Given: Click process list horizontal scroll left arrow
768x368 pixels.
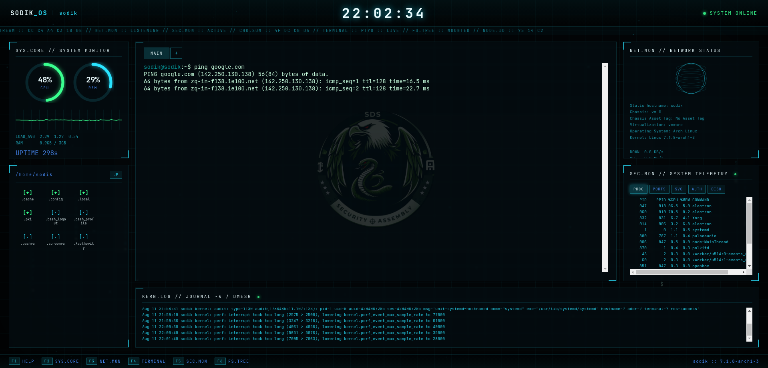Looking at the screenshot, I should coord(633,272).
